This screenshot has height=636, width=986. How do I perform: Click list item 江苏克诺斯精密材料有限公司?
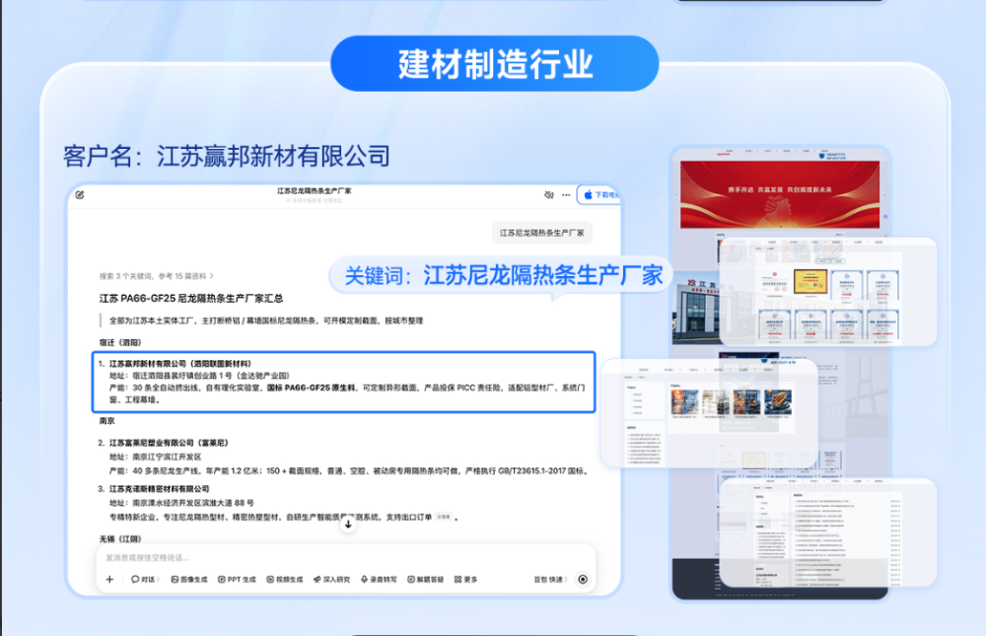point(159,489)
